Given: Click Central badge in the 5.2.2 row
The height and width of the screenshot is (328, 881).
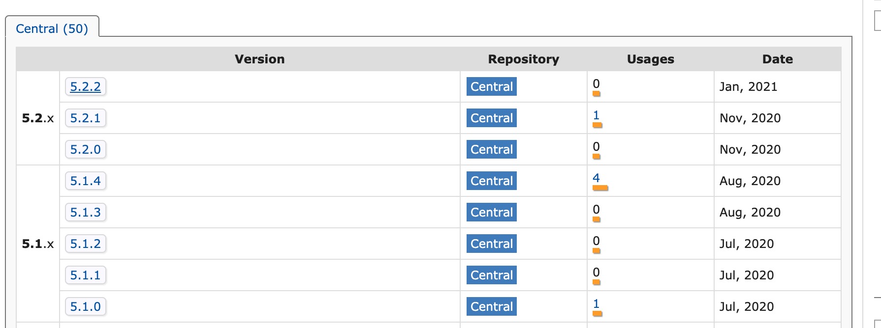Looking at the screenshot, I should click(x=491, y=87).
